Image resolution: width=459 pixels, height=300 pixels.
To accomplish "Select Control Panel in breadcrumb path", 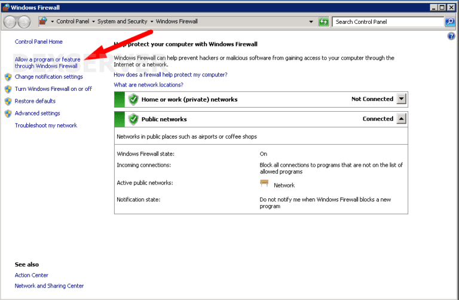I will [72, 22].
